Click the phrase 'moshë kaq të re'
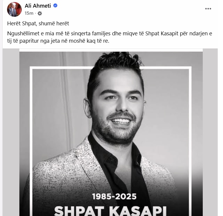The width and height of the screenshot is (223, 216). point(89,41)
